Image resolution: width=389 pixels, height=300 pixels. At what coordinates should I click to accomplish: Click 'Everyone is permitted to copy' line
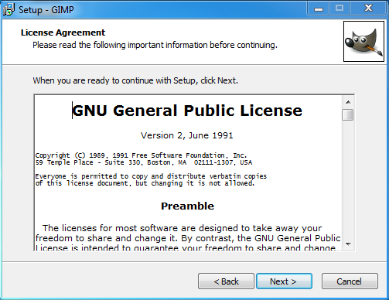tap(151, 176)
